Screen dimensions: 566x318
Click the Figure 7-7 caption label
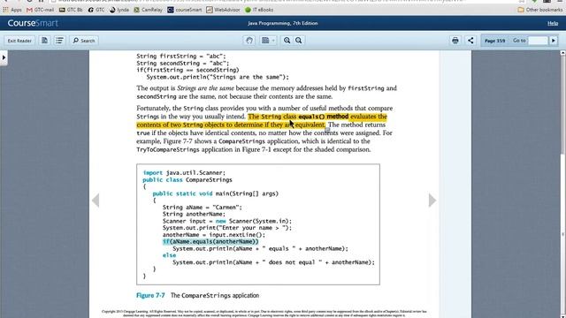tap(150, 295)
